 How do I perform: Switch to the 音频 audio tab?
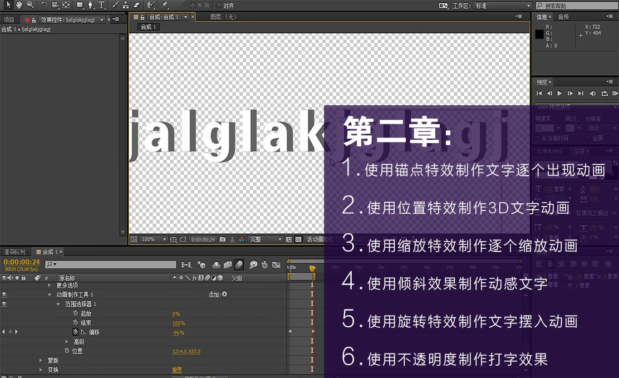coord(563,17)
